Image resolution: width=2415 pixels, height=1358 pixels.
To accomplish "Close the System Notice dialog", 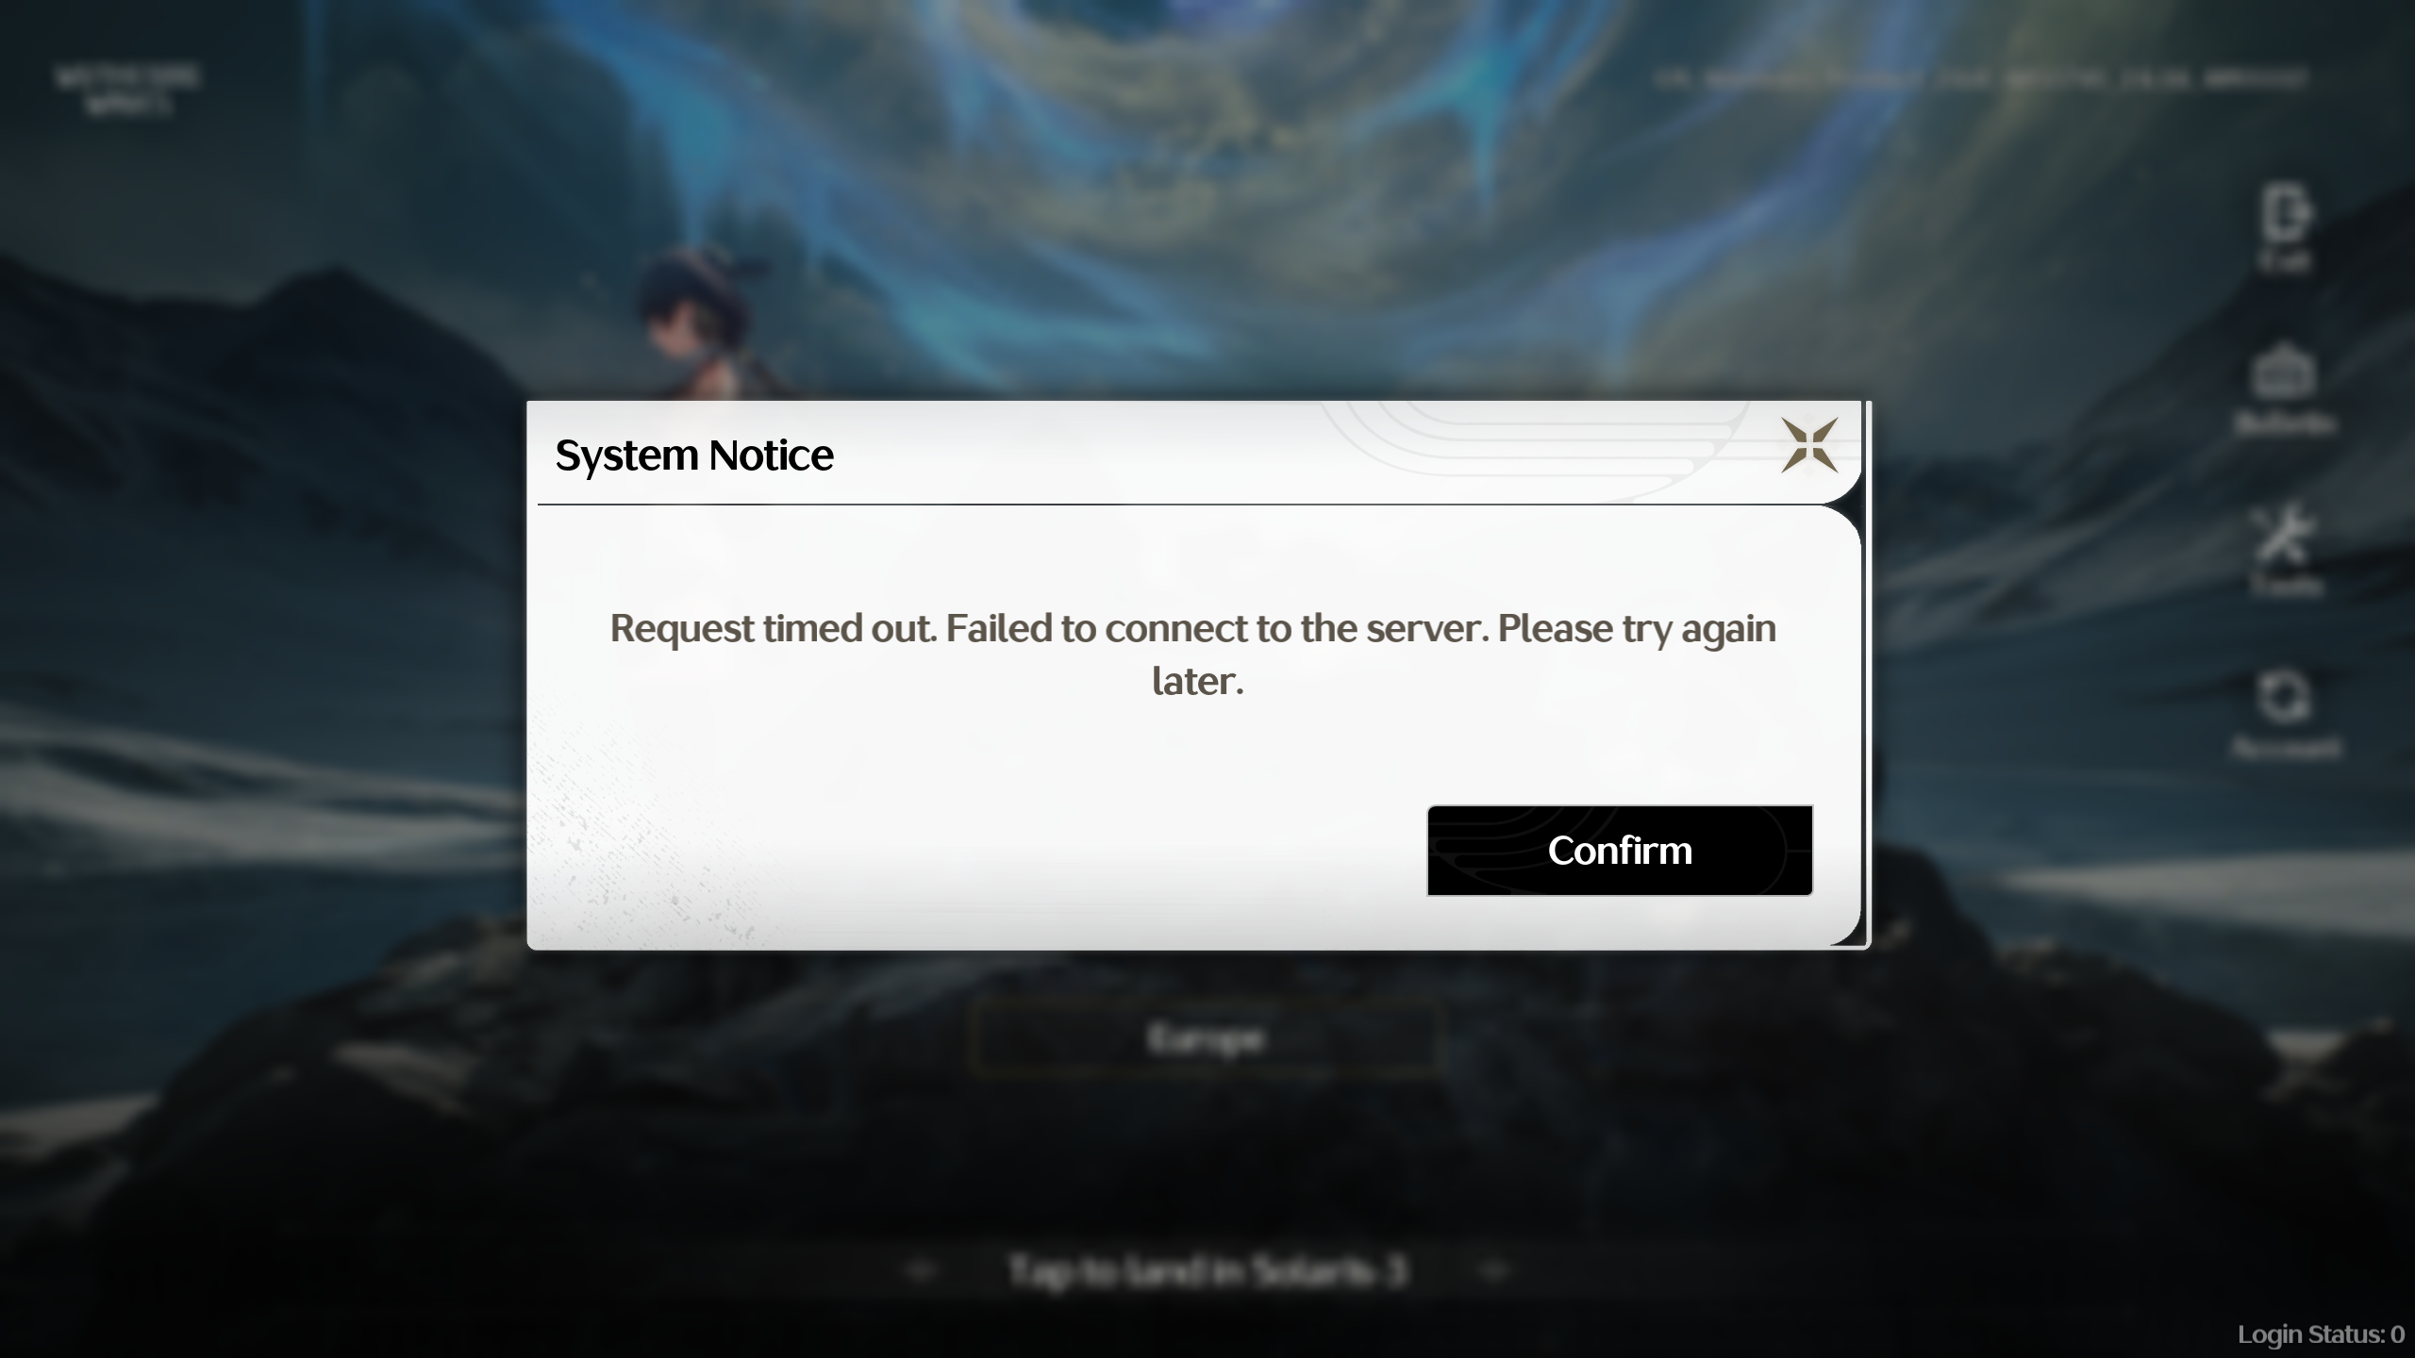I will coord(1809,444).
